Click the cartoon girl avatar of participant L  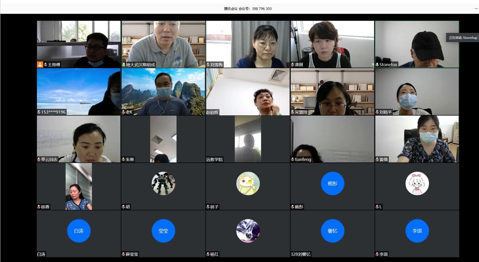tap(417, 183)
